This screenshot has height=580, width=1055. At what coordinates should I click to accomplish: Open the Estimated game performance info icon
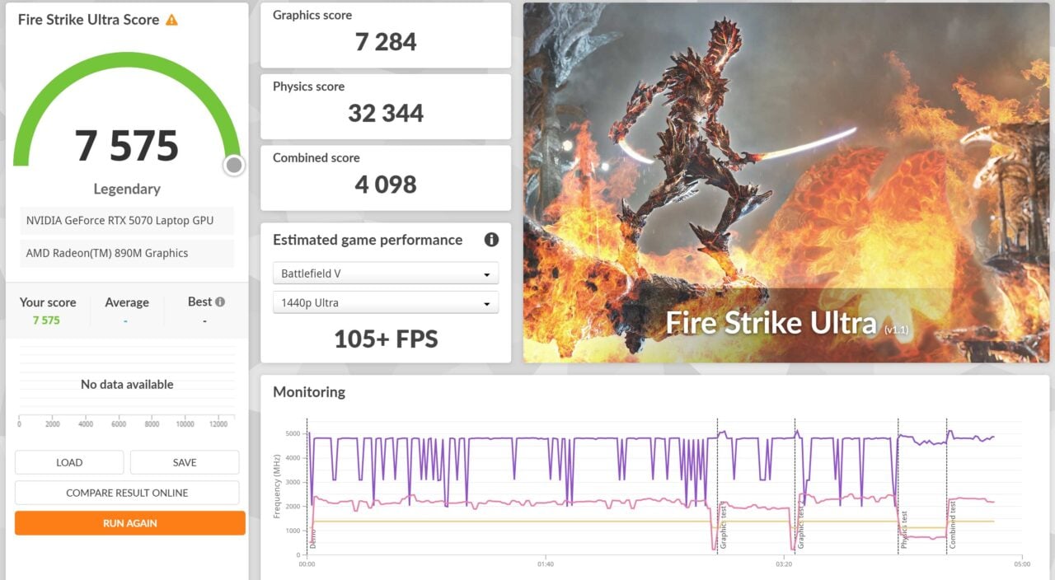pos(491,240)
